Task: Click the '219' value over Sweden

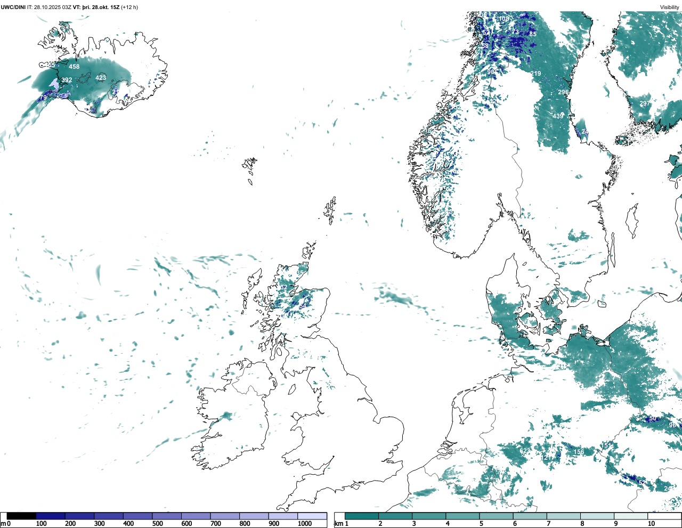Action: 535,74
